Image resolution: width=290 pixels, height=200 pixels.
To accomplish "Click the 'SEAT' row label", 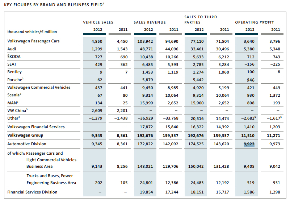I will 12,64.
